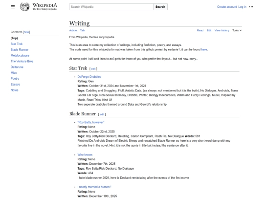This screenshot has height=198, width=264.
Task: Click the Blade Runner section heading
Action: click(83, 114)
